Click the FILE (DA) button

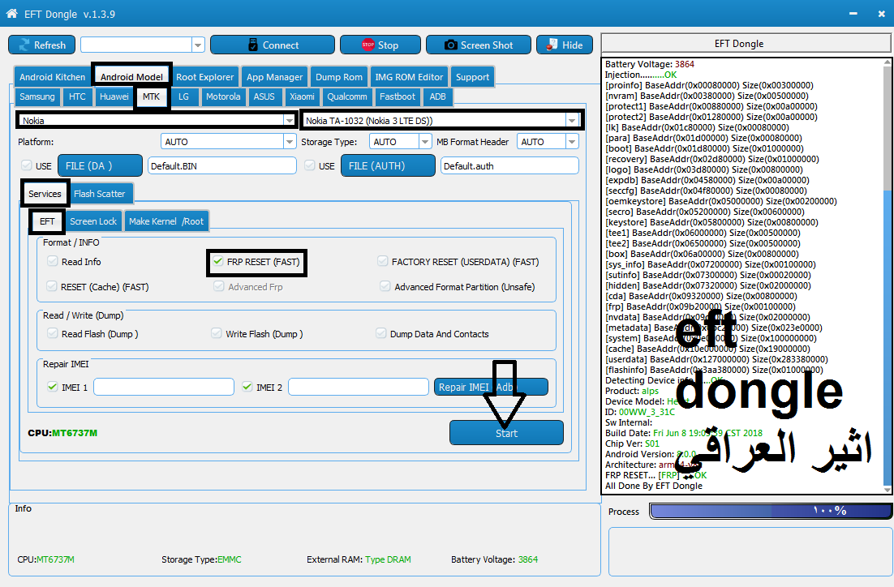(100, 165)
